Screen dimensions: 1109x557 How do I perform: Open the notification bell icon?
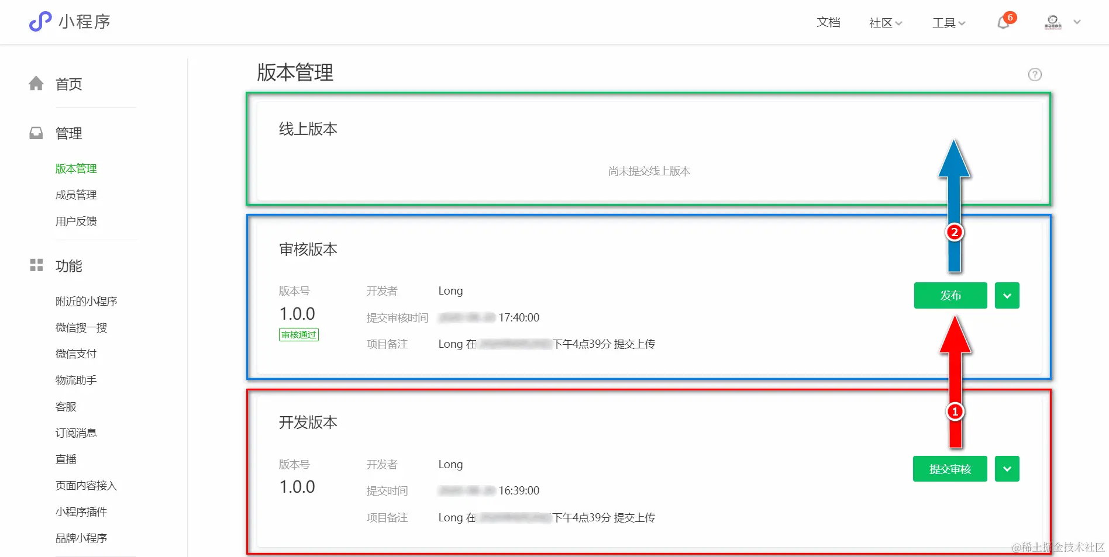point(1004,22)
